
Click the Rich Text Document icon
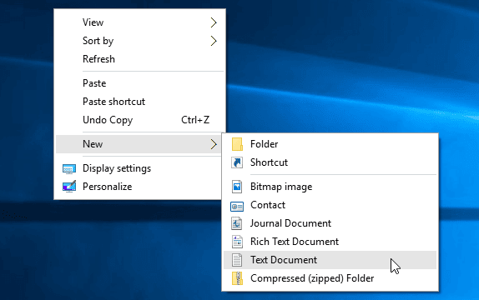[x=237, y=242]
